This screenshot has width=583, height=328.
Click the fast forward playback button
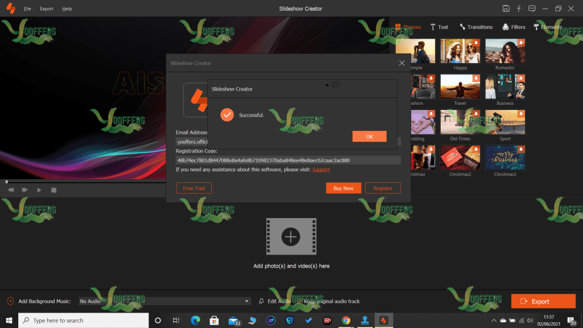(25, 190)
